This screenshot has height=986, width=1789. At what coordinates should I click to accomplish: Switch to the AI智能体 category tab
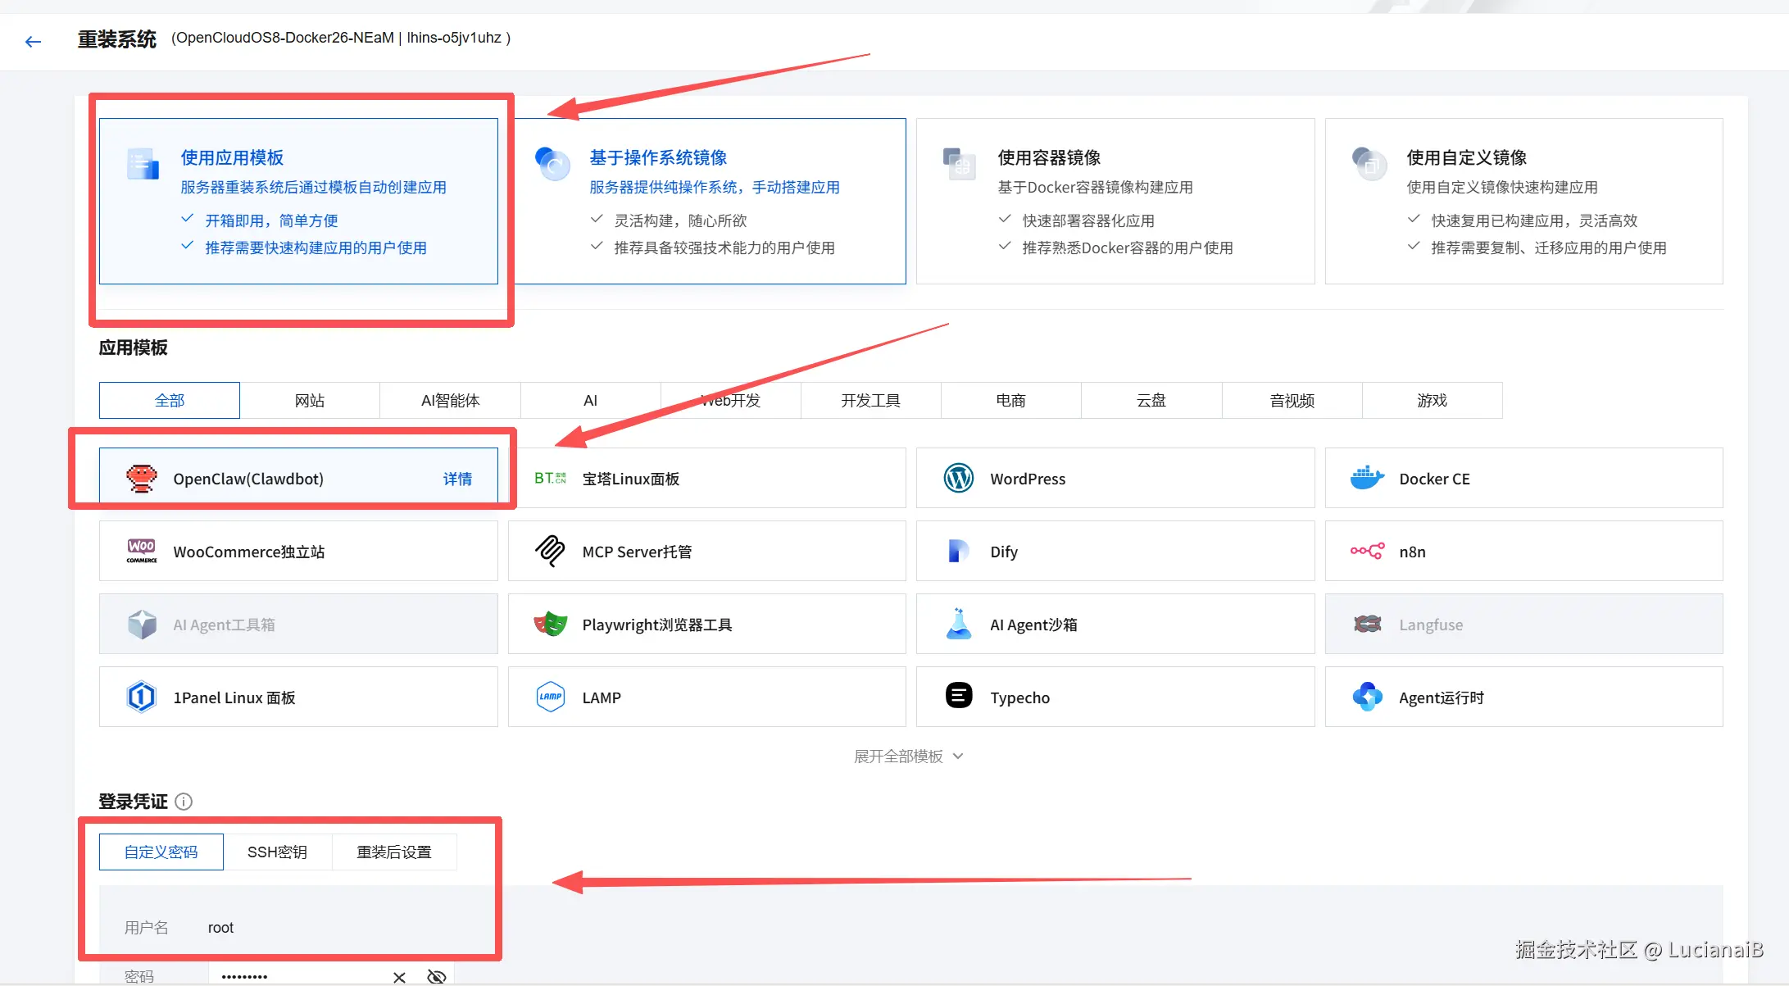click(x=450, y=400)
